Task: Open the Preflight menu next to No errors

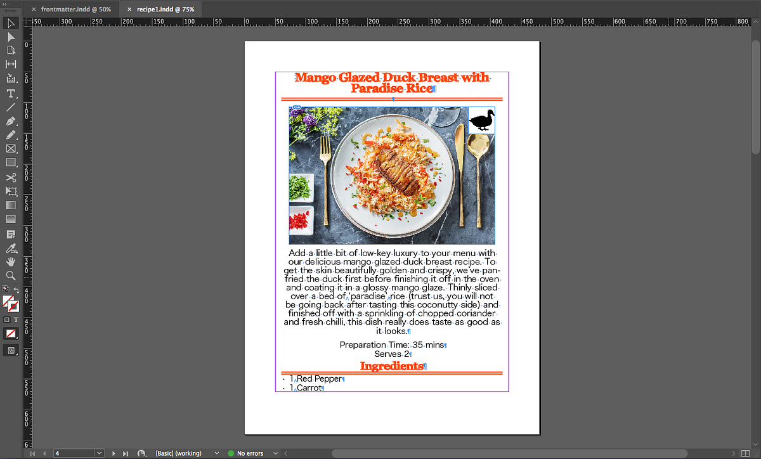Action: tap(275, 453)
